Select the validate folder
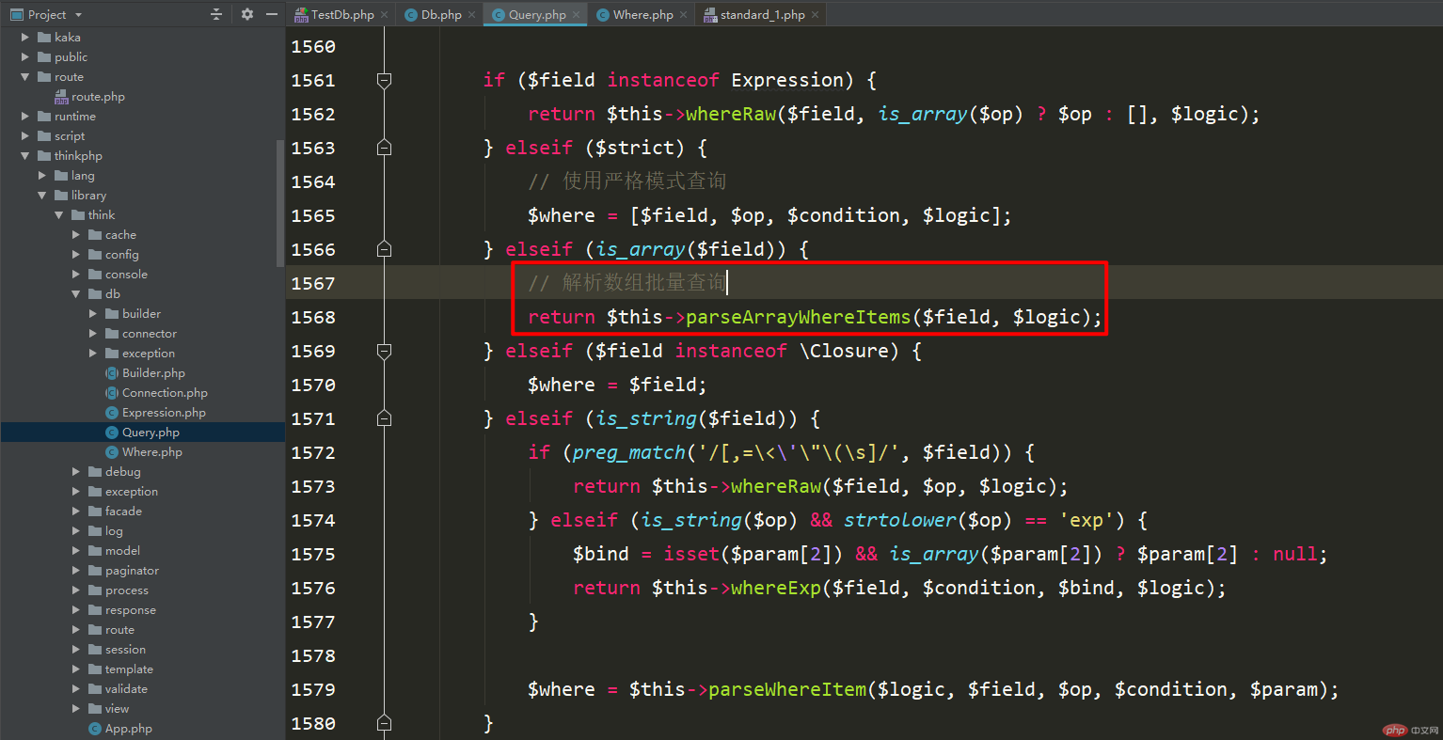Image resolution: width=1443 pixels, height=740 pixels. tap(126, 689)
